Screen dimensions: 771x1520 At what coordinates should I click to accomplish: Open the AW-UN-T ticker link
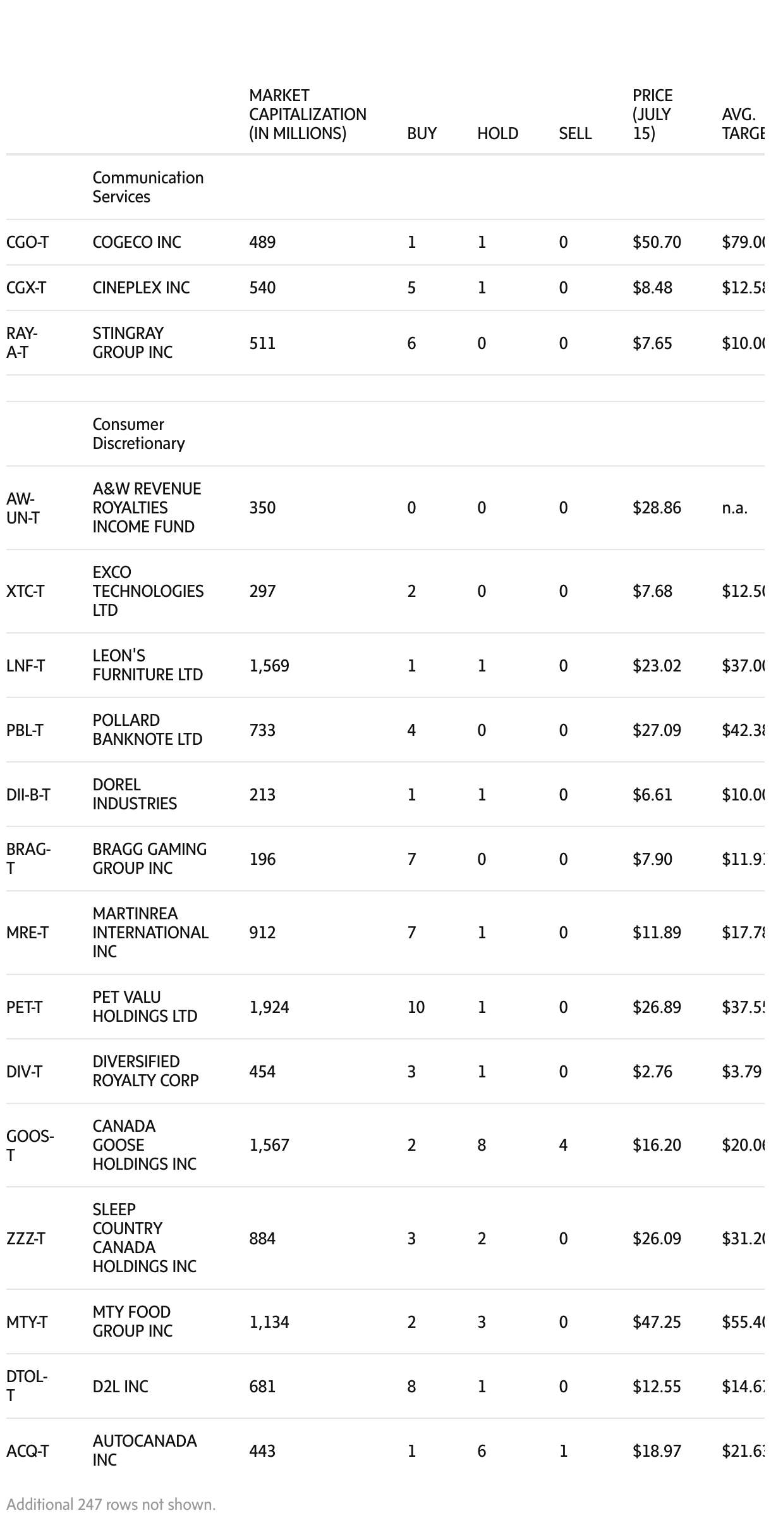[x=23, y=508]
